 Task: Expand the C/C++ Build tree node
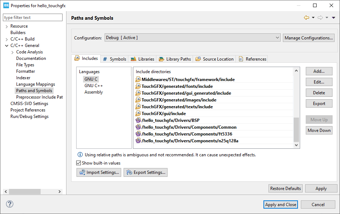[7, 39]
